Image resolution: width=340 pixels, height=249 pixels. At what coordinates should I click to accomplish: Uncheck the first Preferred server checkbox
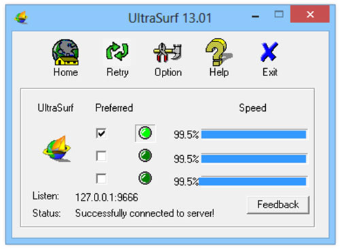[x=101, y=133]
